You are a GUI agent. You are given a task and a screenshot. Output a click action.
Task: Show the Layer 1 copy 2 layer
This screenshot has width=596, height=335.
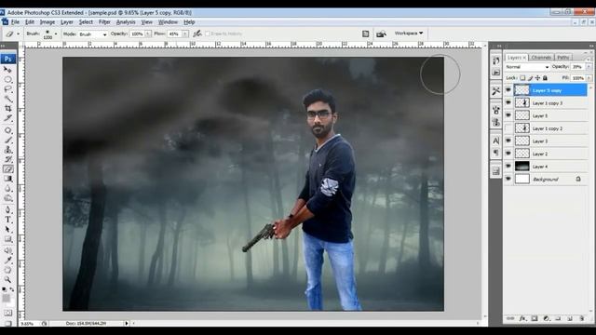(508, 128)
